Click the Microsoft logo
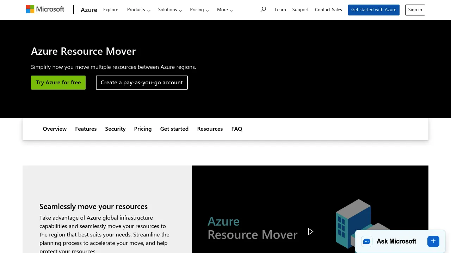 [45, 9]
